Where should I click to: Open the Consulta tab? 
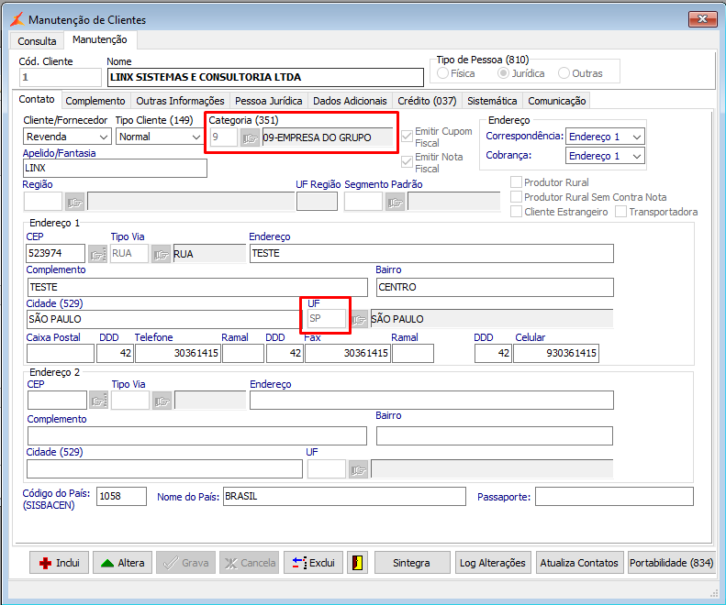click(x=37, y=41)
